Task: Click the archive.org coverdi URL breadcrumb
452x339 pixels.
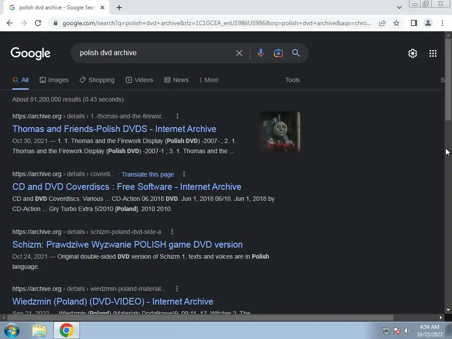Action: click(x=64, y=174)
